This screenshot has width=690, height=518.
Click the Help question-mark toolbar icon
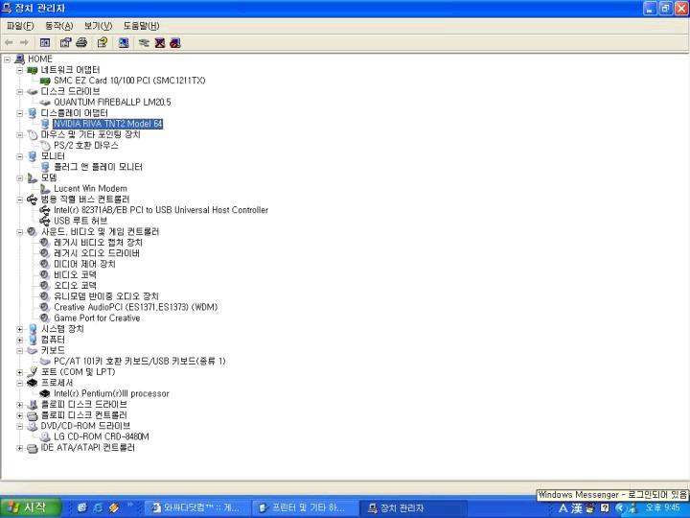tap(103, 43)
